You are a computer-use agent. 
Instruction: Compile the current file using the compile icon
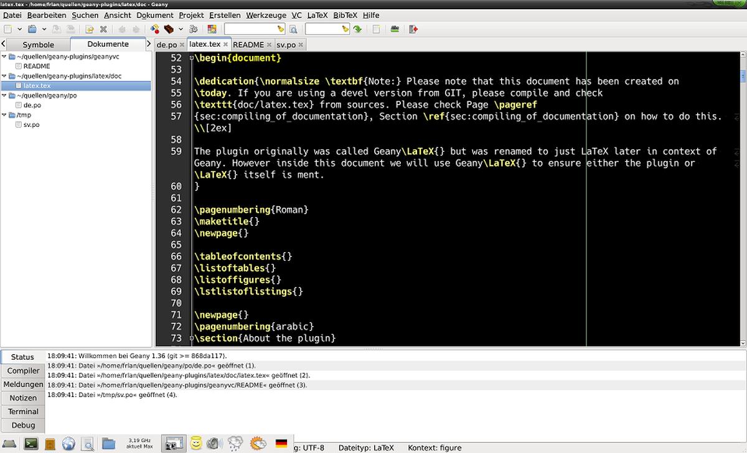point(153,29)
